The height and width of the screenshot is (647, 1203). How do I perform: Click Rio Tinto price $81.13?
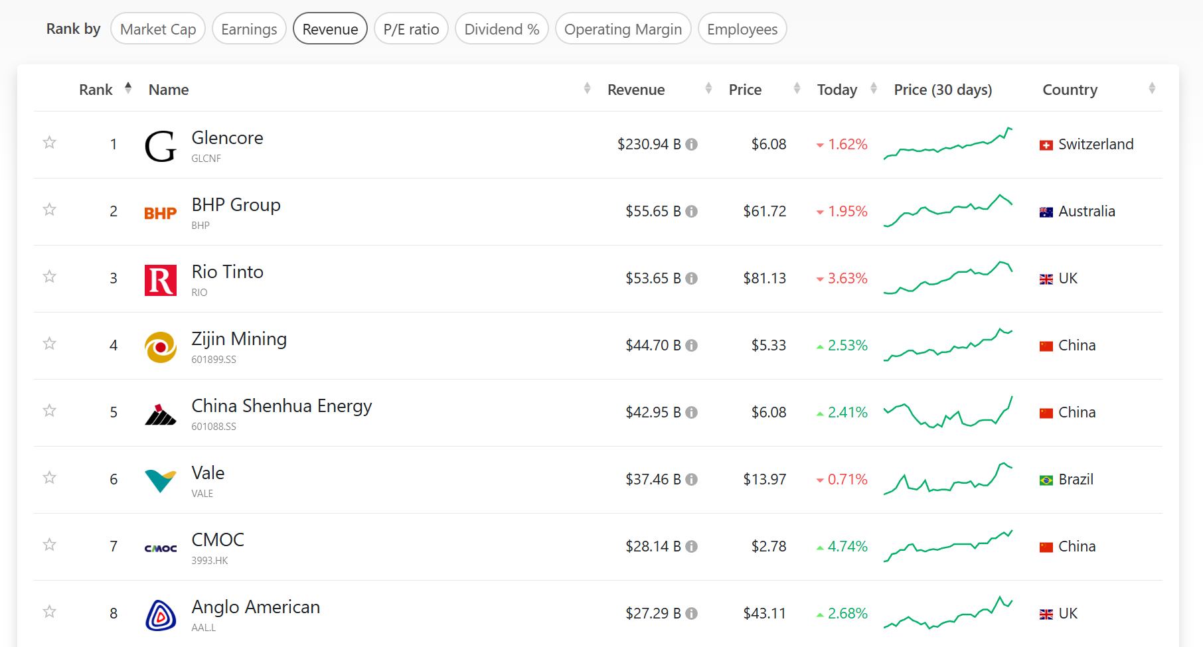coord(764,278)
